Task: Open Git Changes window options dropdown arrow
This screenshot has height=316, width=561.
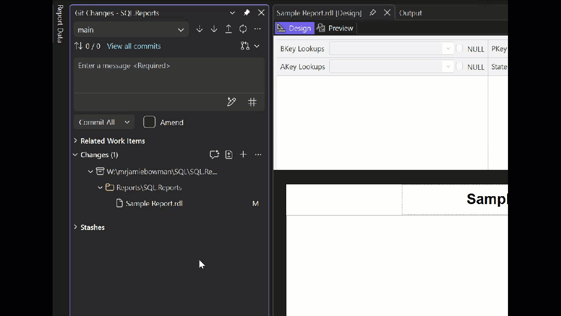Action: click(232, 13)
